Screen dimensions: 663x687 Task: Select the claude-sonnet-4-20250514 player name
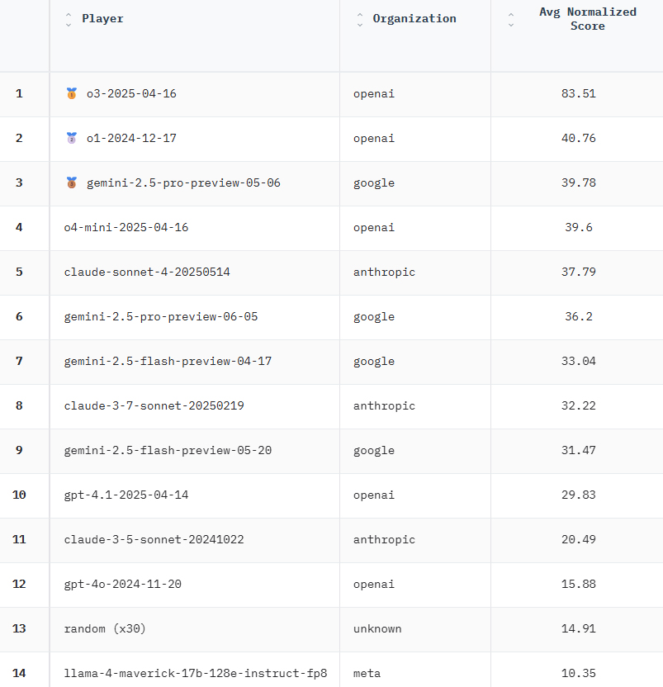click(147, 272)
